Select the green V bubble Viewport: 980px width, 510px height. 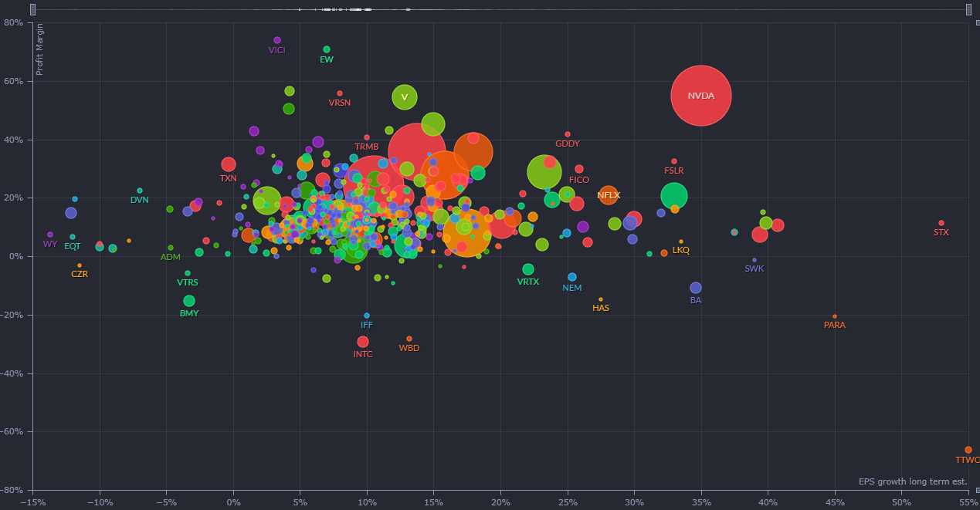point(404,97)
